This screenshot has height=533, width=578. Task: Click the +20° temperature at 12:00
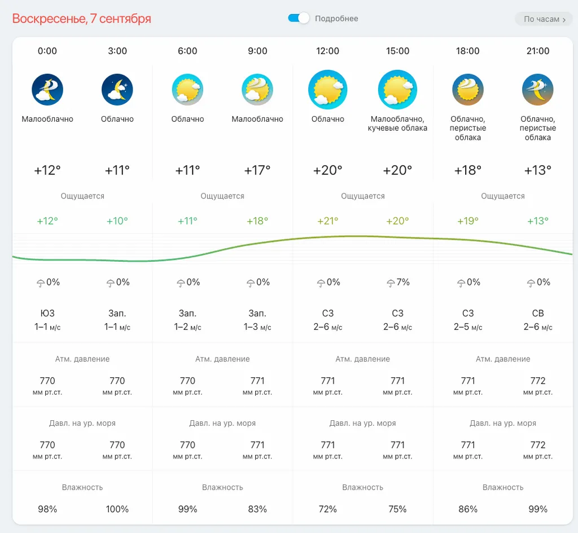click(x=327, y=170)
